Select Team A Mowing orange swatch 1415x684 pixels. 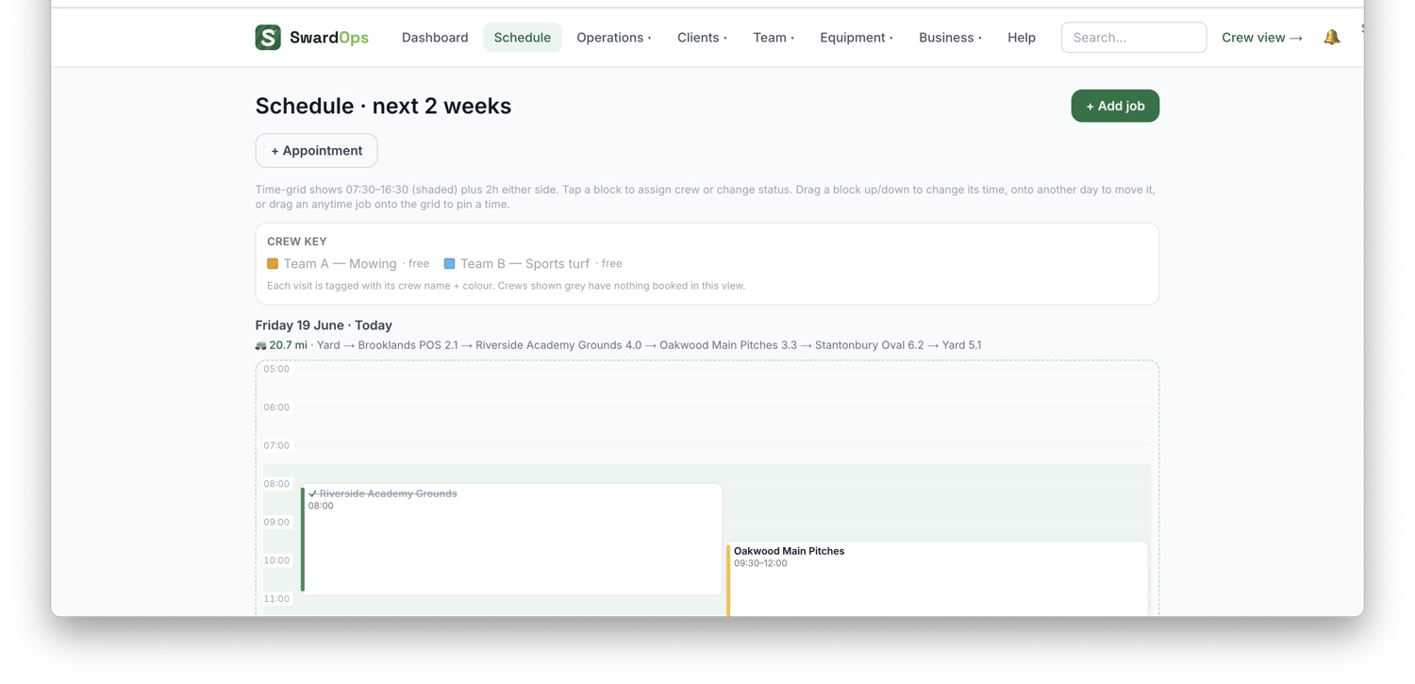pyautogui.click(x=273, y=264)
